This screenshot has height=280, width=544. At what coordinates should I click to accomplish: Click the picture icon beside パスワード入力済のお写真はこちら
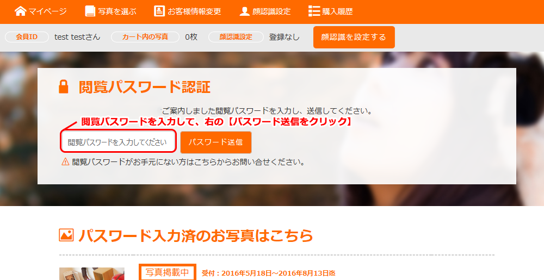66,235
